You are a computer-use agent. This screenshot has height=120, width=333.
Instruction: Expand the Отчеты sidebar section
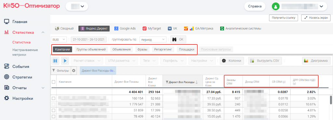point(43,88)
